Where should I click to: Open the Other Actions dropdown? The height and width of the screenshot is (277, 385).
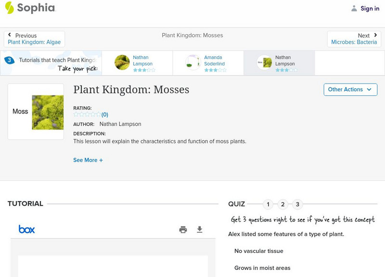[350, 89]
